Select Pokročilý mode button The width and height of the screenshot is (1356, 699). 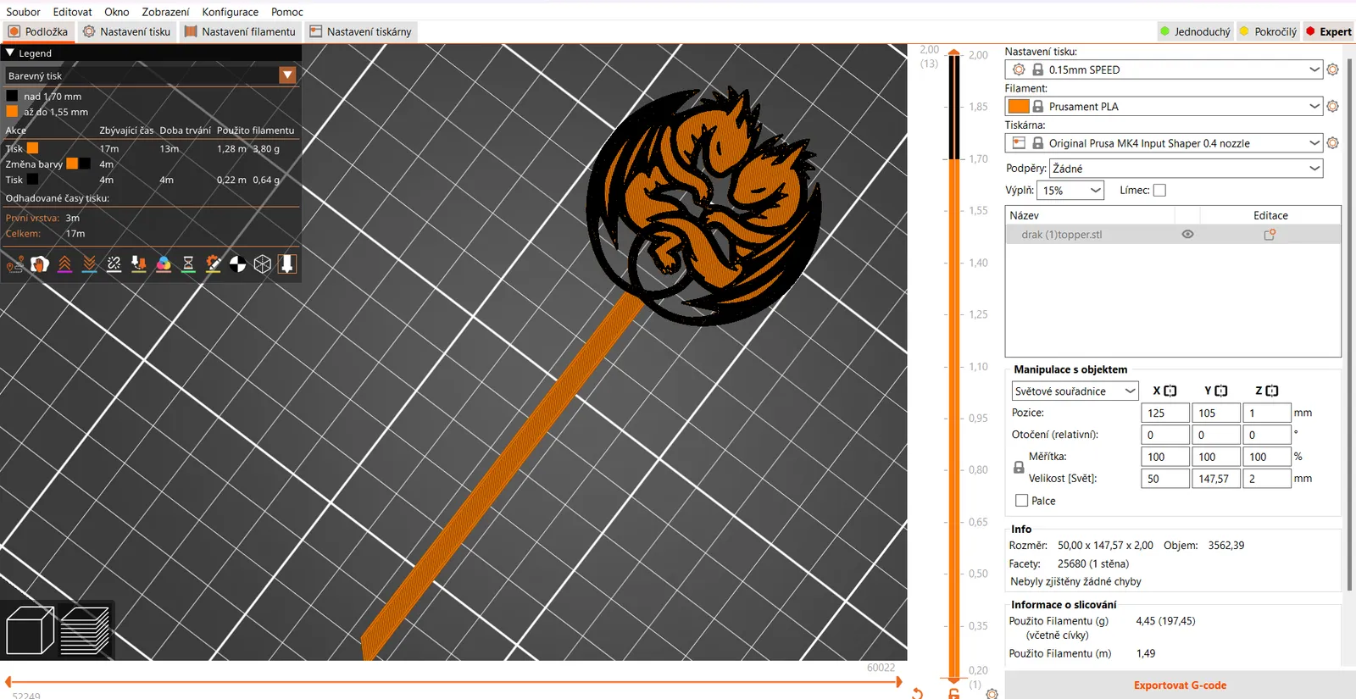[1268, 31]
